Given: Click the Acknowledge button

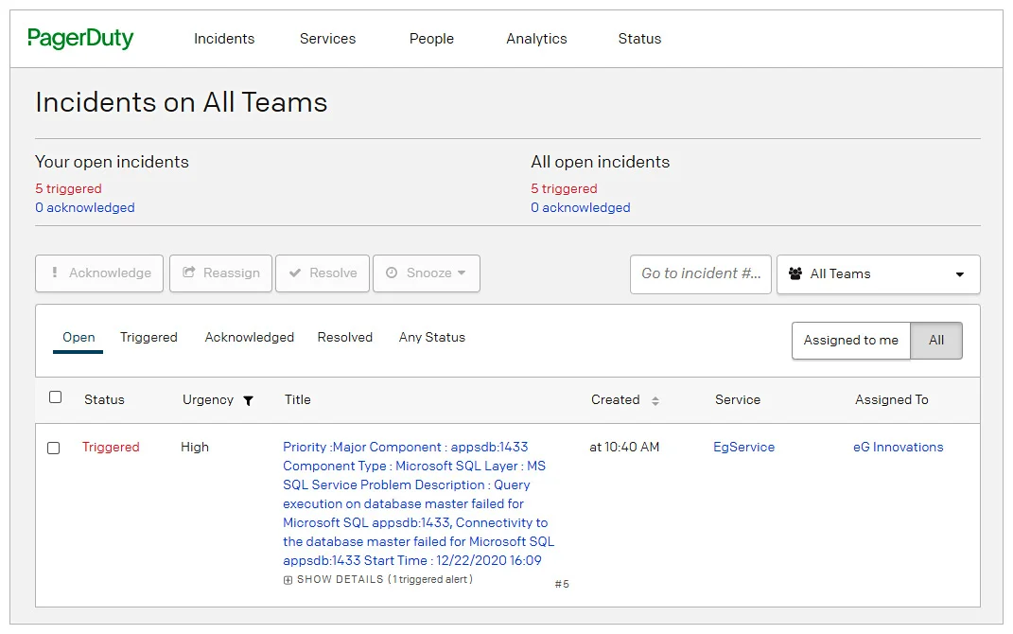Looking at the screenshot, I should tap(99, 273).
